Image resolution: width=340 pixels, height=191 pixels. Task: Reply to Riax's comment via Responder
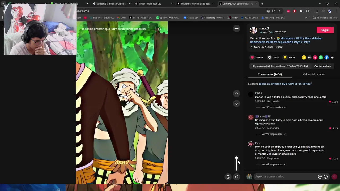[273, 158]
